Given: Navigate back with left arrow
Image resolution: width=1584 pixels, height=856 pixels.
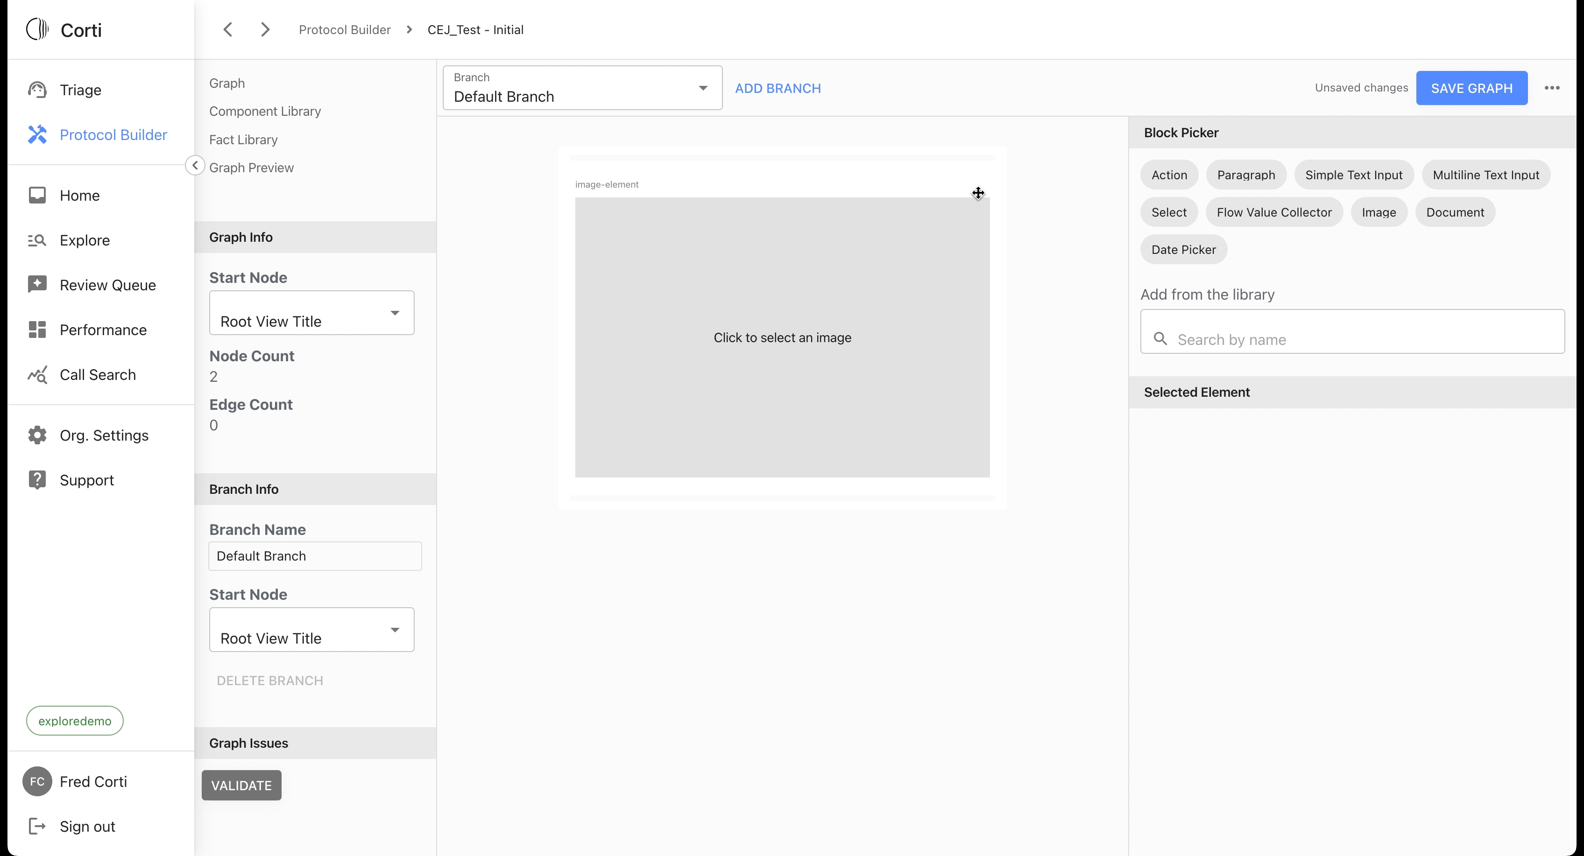Looking at the screenshot, I should 227,29.
